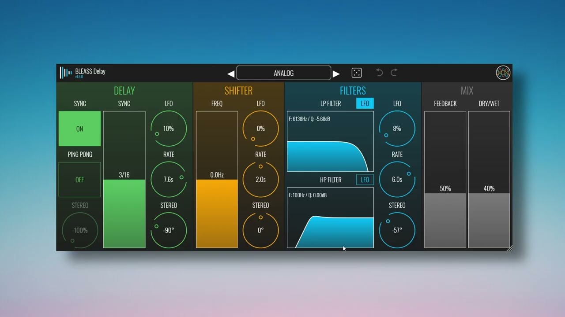
Task: Disable the LP FILTER LFO toggle
Action: [365, 103]
